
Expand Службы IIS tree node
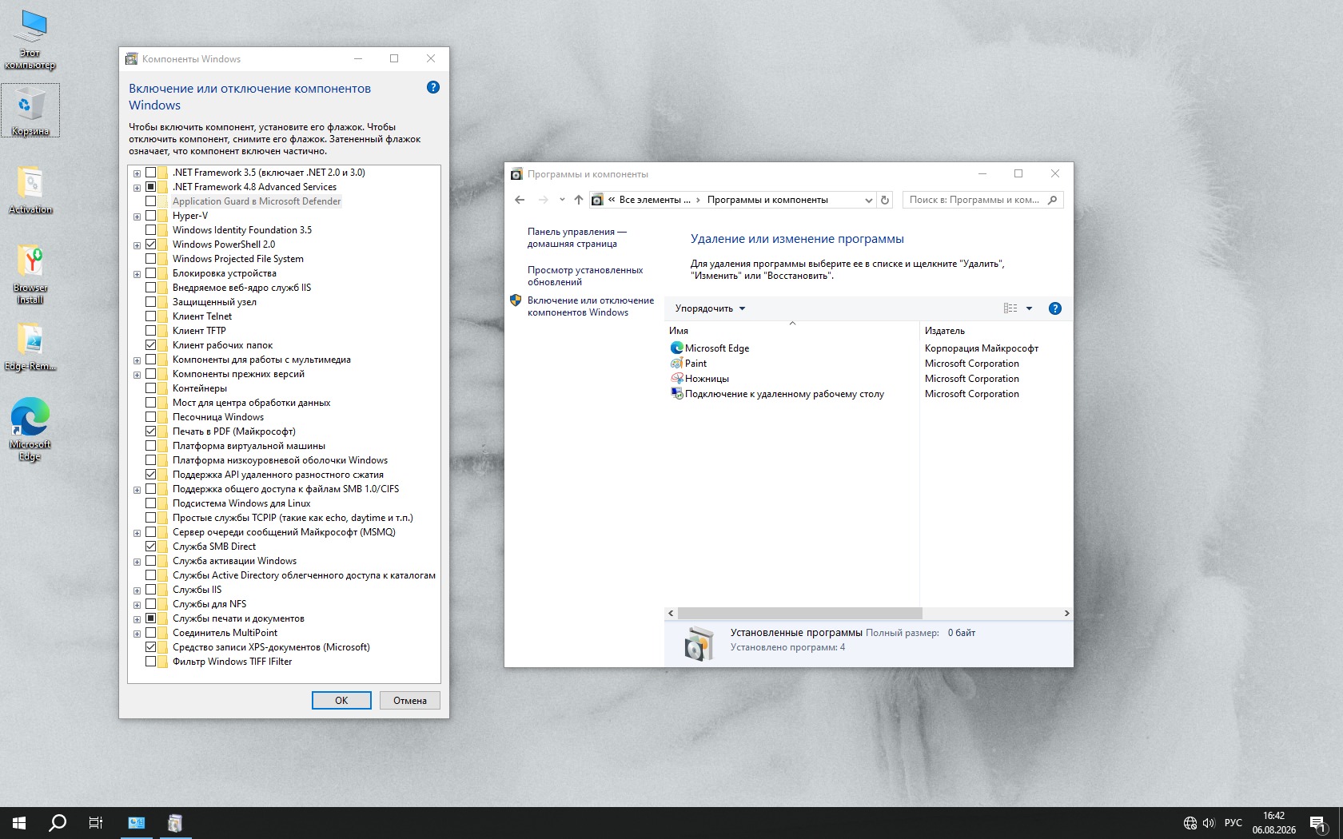coord(137,590)
